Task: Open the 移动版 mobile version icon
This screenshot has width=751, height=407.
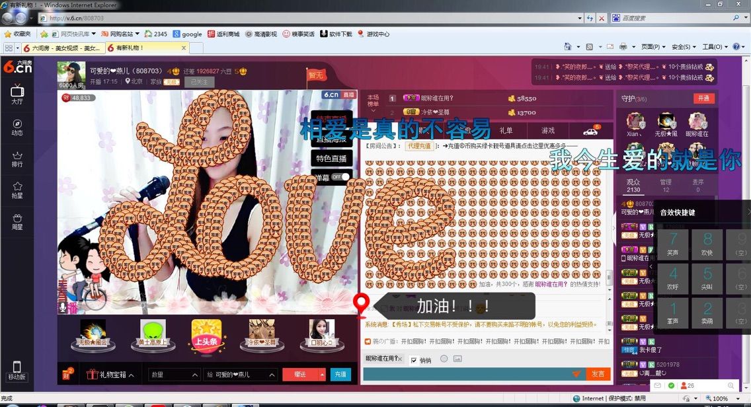Action: pyautogui.click(x=17, y=370)
